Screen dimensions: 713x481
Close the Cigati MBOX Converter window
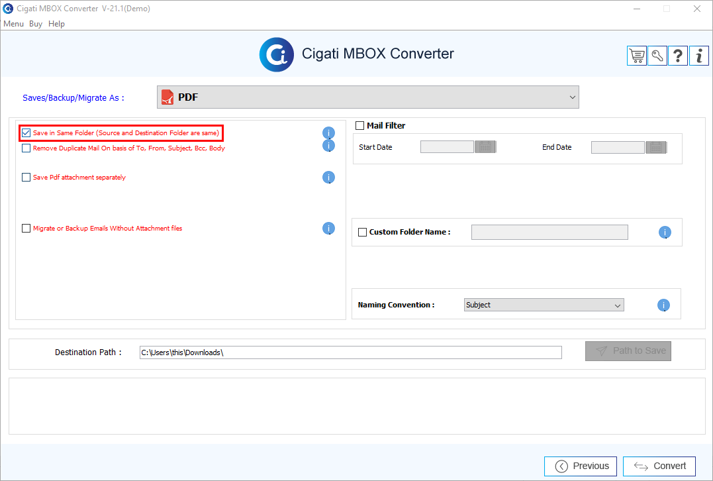click(697, 9)
